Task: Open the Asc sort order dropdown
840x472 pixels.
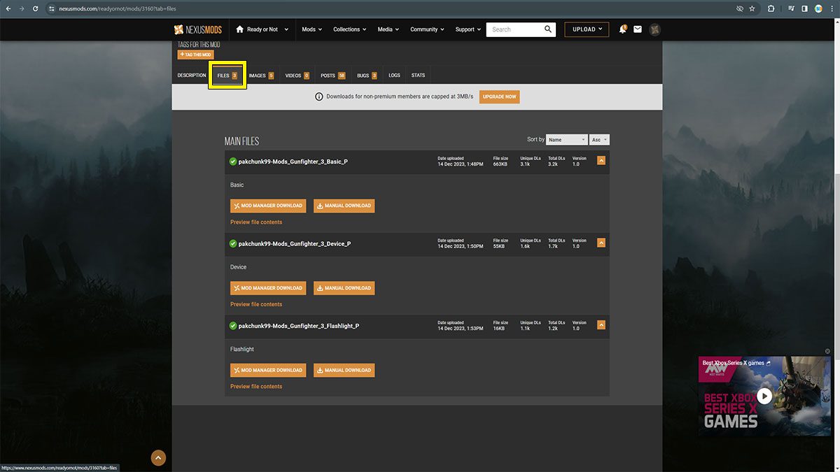Action: [599, 140]
